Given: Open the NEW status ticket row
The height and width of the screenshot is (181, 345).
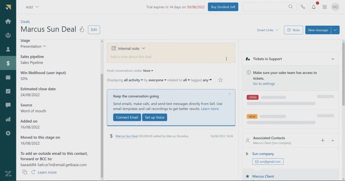Looking at the screenshot, I should pyautogui.click(x=290, y=119).
